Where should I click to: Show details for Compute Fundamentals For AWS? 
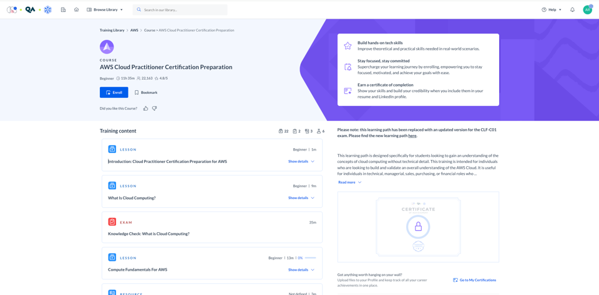pos(301,270)
